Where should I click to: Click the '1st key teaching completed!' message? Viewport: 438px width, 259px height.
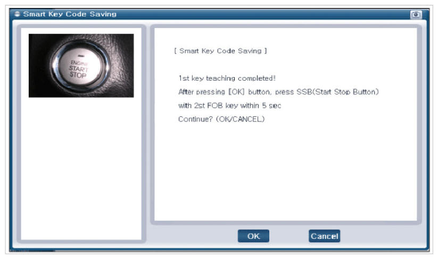pyautogui.click(x=227, y=78)
